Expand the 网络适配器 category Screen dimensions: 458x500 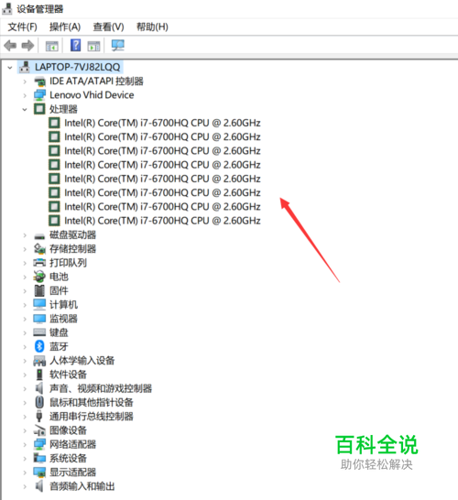point(25,444)
